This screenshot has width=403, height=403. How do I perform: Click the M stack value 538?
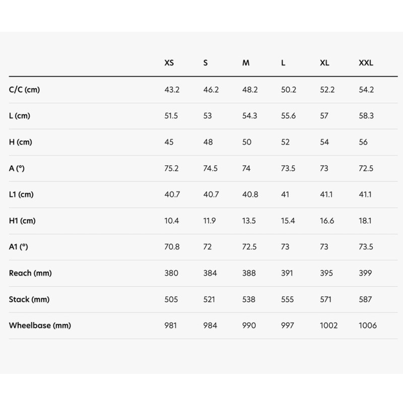pyautogui.click(x=249, y=299)
